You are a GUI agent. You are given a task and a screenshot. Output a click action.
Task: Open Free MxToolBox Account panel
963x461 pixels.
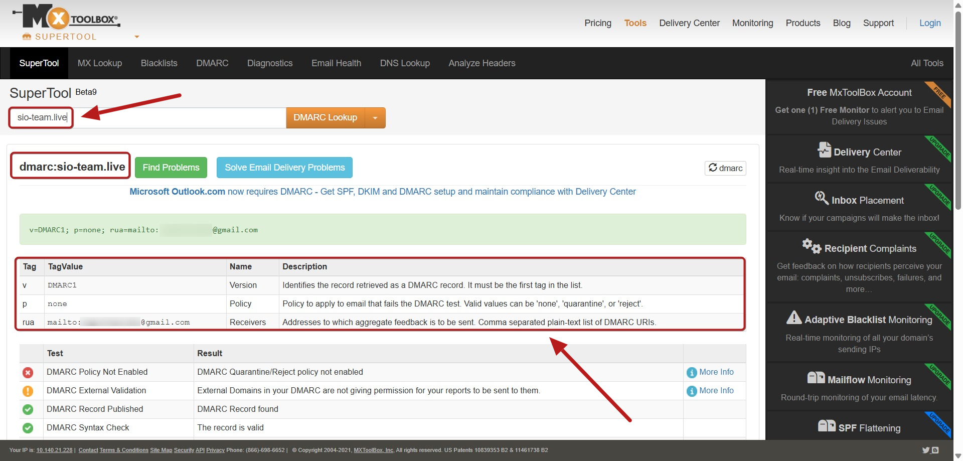click(859, 107)
